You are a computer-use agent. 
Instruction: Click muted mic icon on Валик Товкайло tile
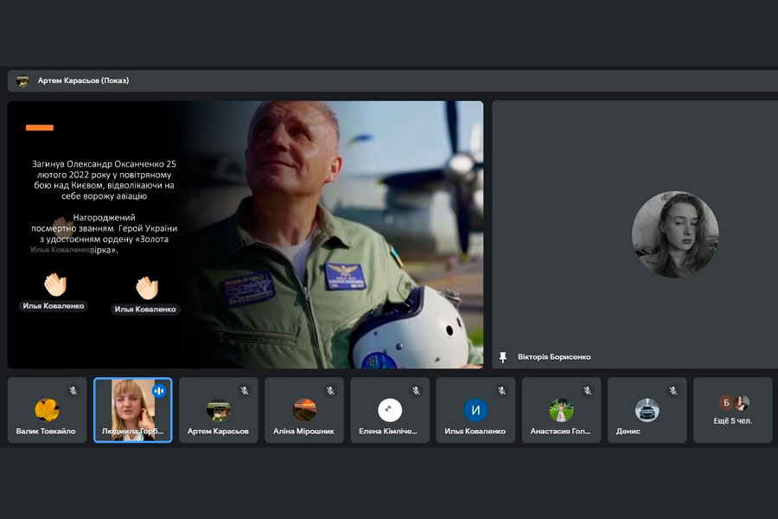click(73, 391)
